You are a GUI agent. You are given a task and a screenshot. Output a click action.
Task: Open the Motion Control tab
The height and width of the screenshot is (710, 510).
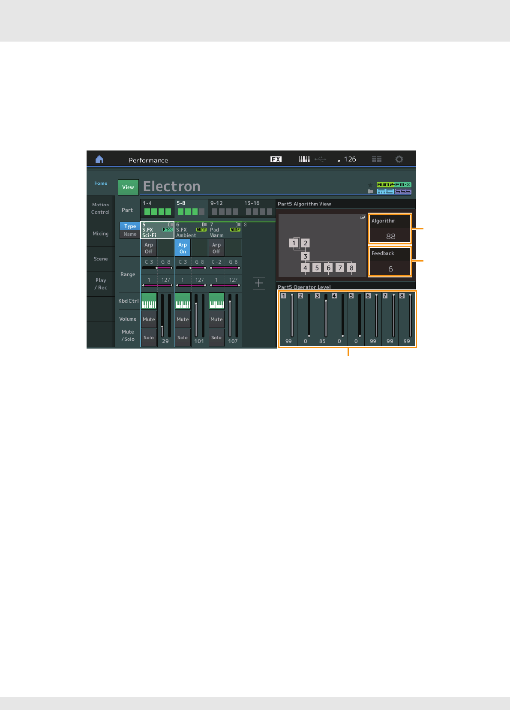[x=101, y=208]
